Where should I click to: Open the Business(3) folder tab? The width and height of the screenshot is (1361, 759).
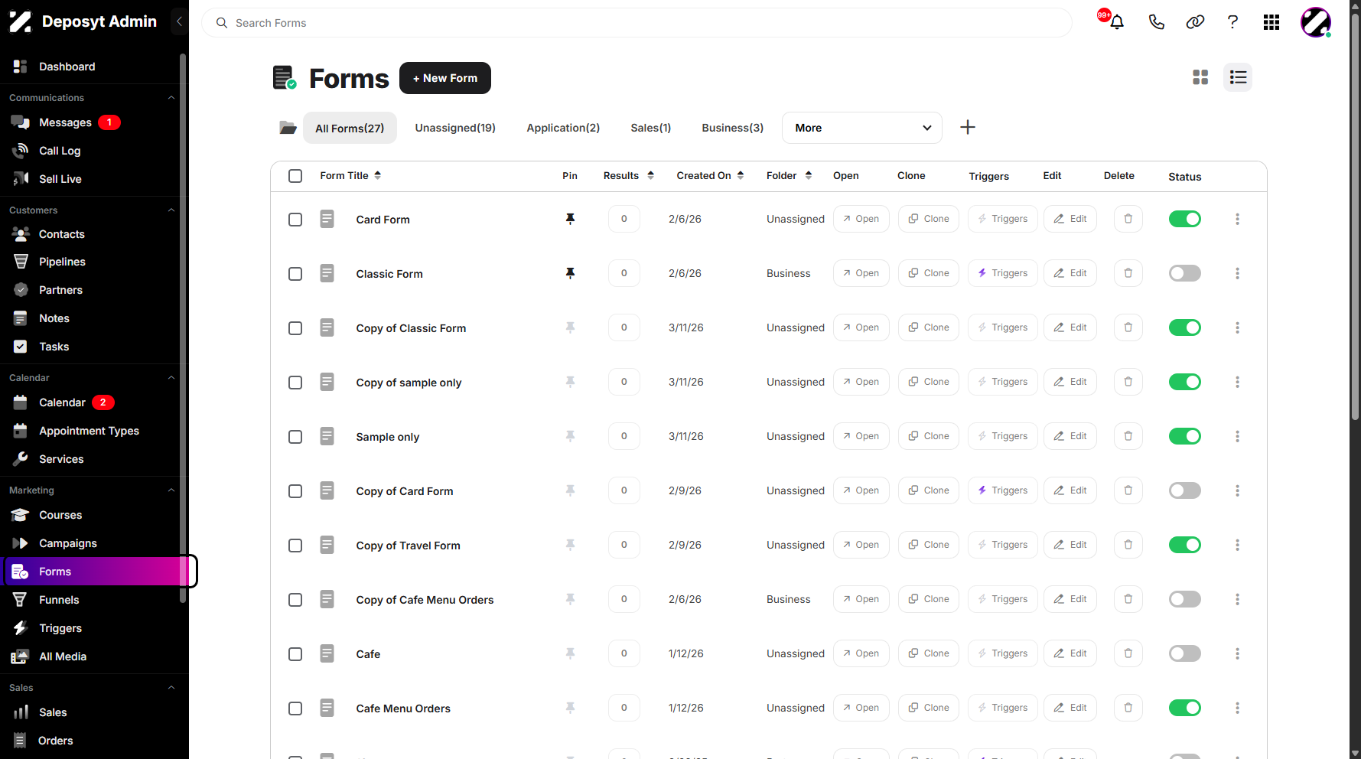click(732, 128)
